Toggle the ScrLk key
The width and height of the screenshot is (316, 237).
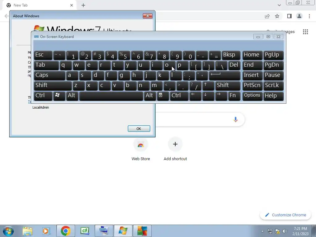point(273,86)
